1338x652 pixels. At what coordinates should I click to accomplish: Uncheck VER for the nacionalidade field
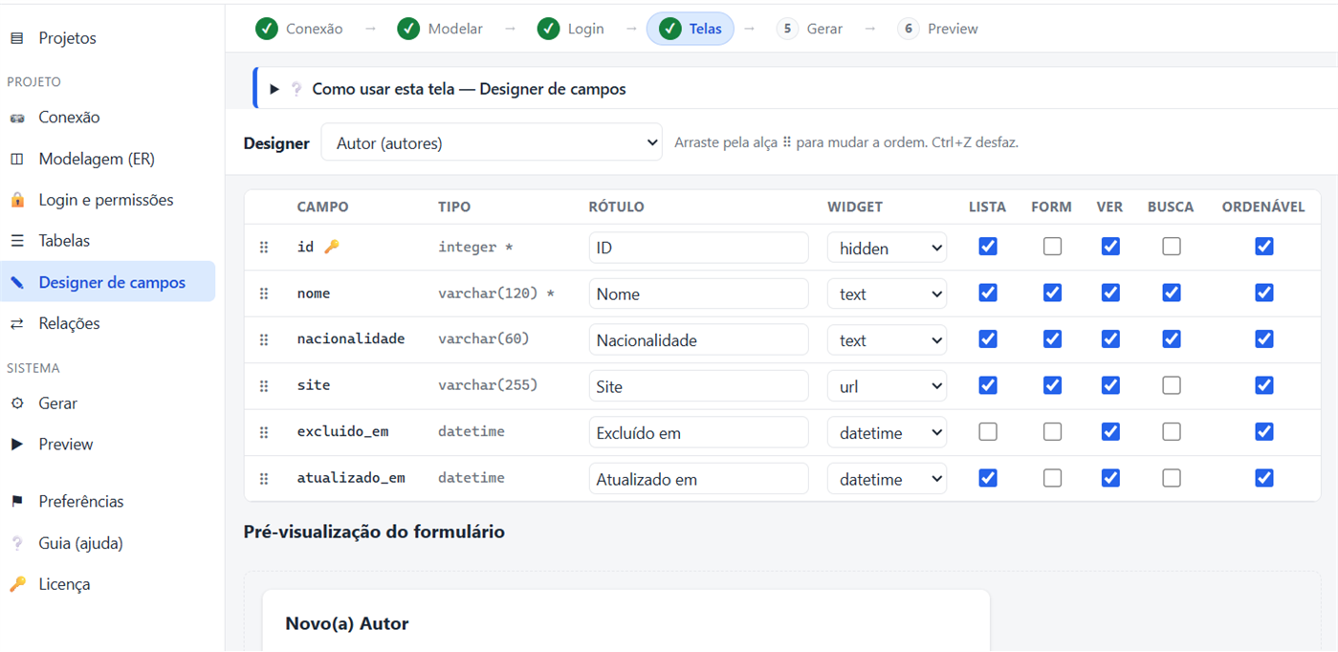pos(1109,338)
